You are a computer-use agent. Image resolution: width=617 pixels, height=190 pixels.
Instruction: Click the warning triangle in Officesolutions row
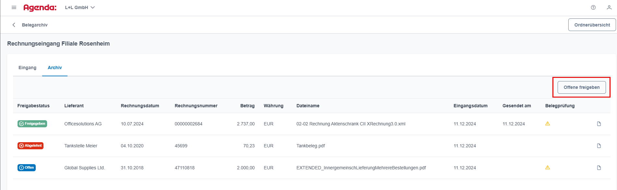pyautogui.click(x=548, y=123)
